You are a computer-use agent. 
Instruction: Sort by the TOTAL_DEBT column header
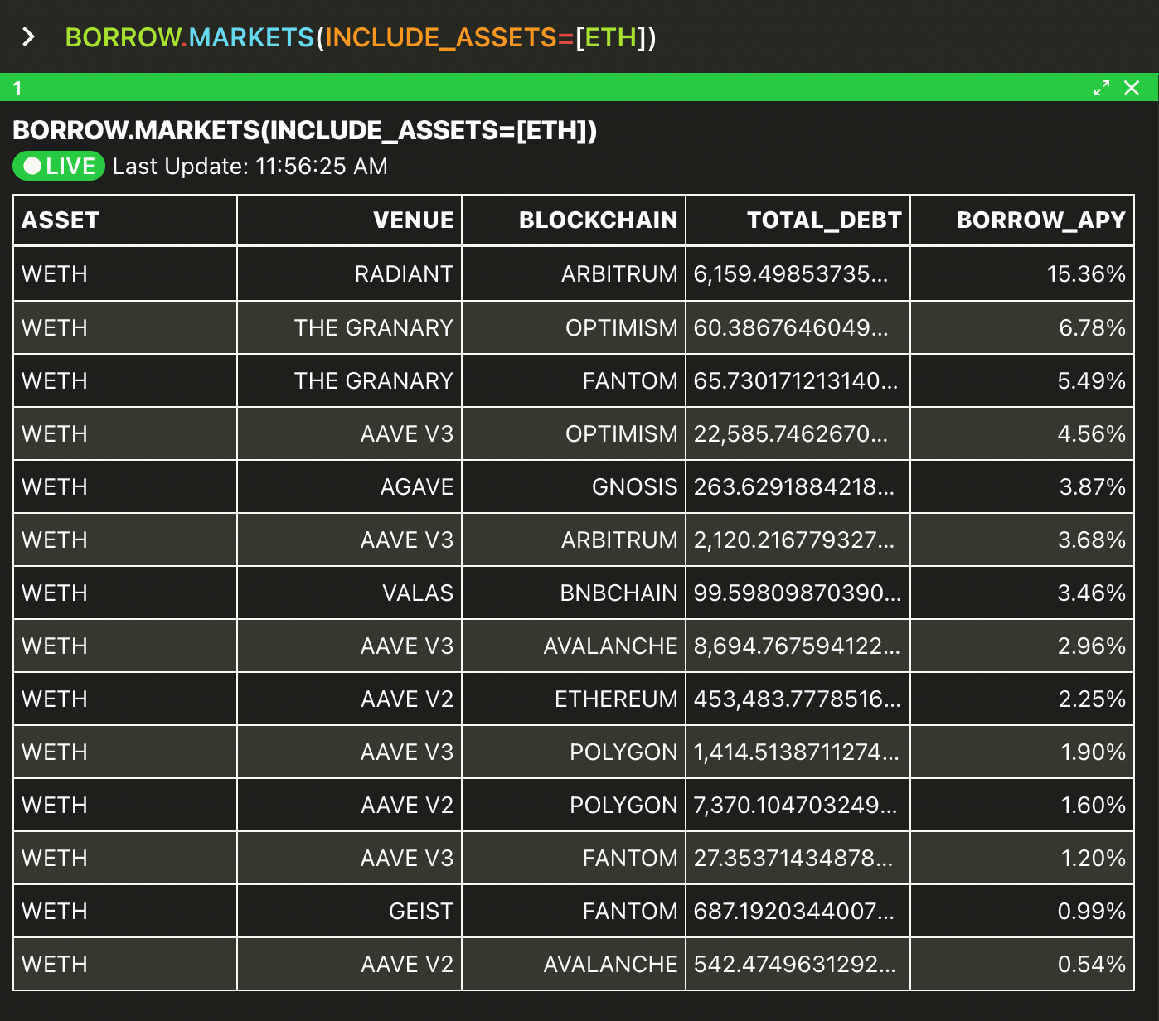coord(798,220)
